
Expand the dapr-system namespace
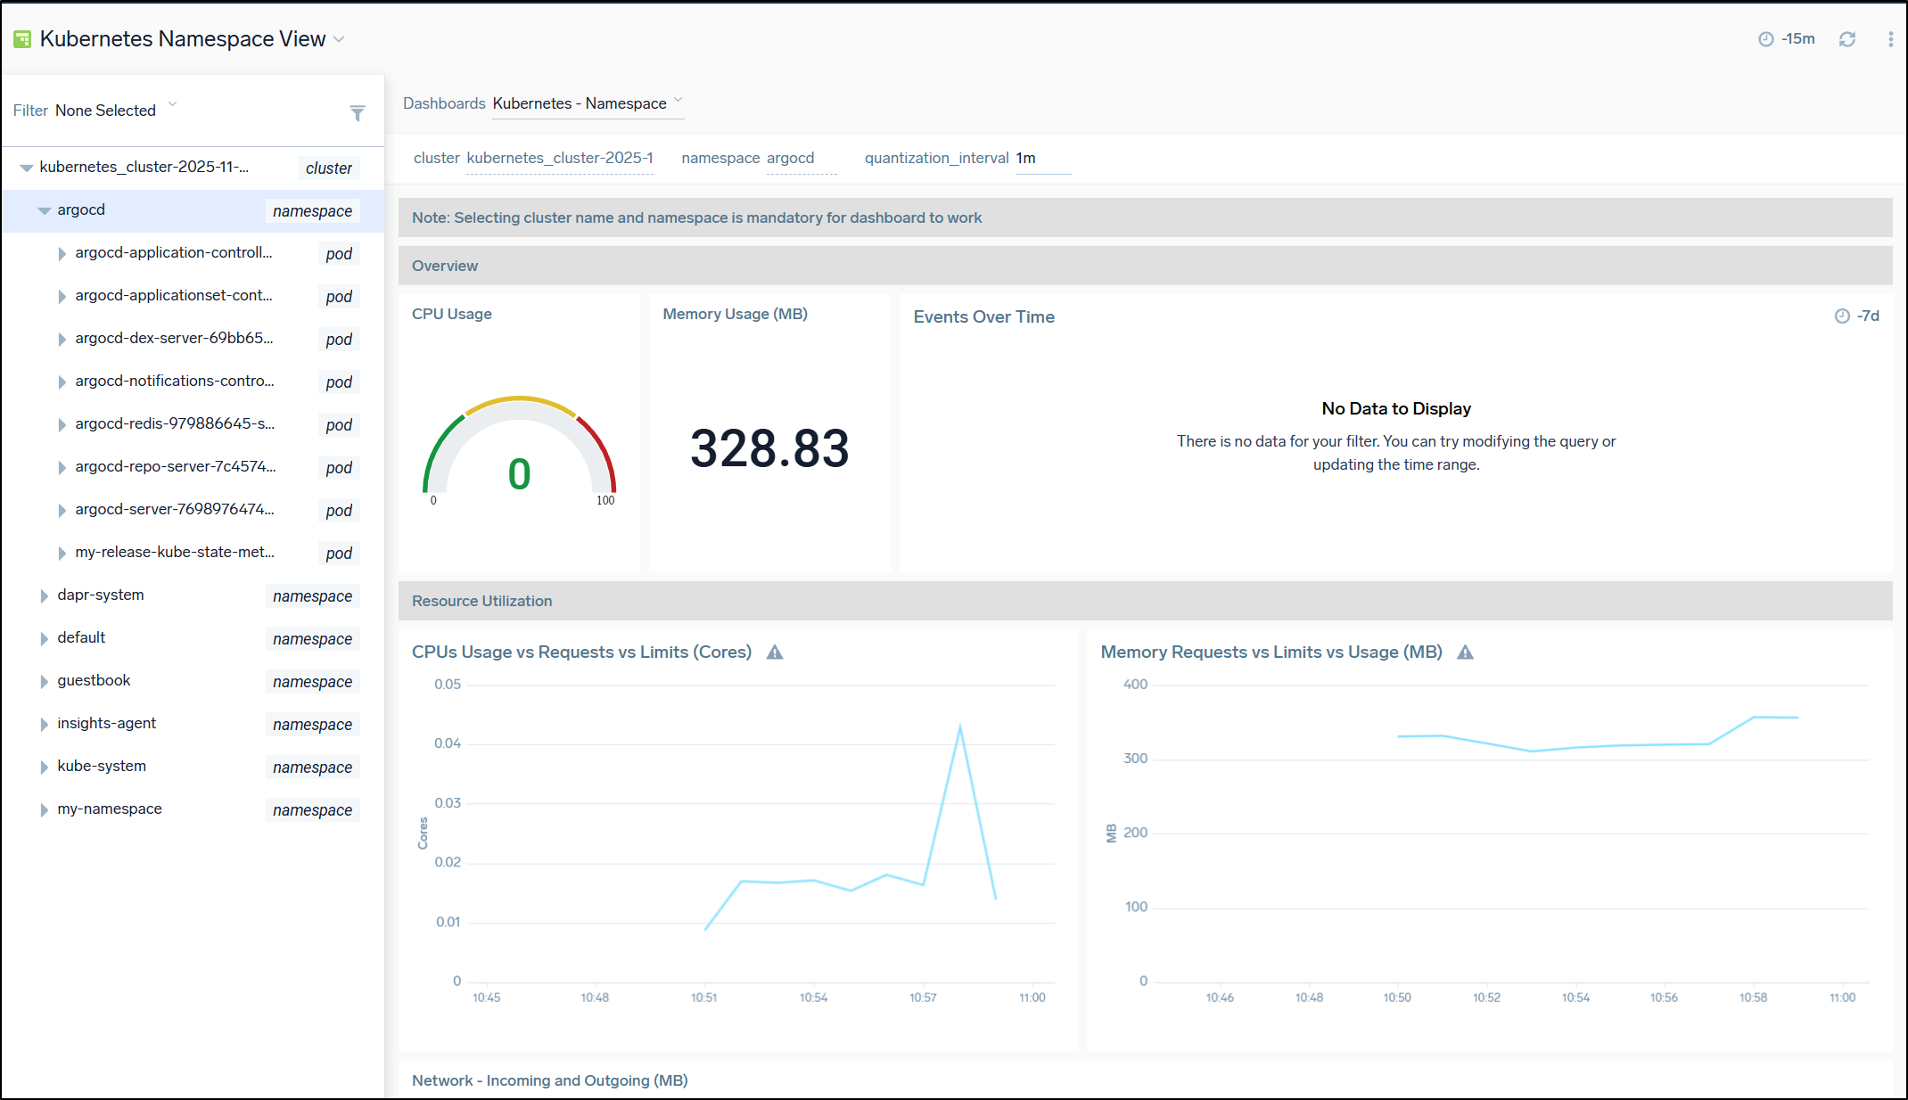point(44,596)
